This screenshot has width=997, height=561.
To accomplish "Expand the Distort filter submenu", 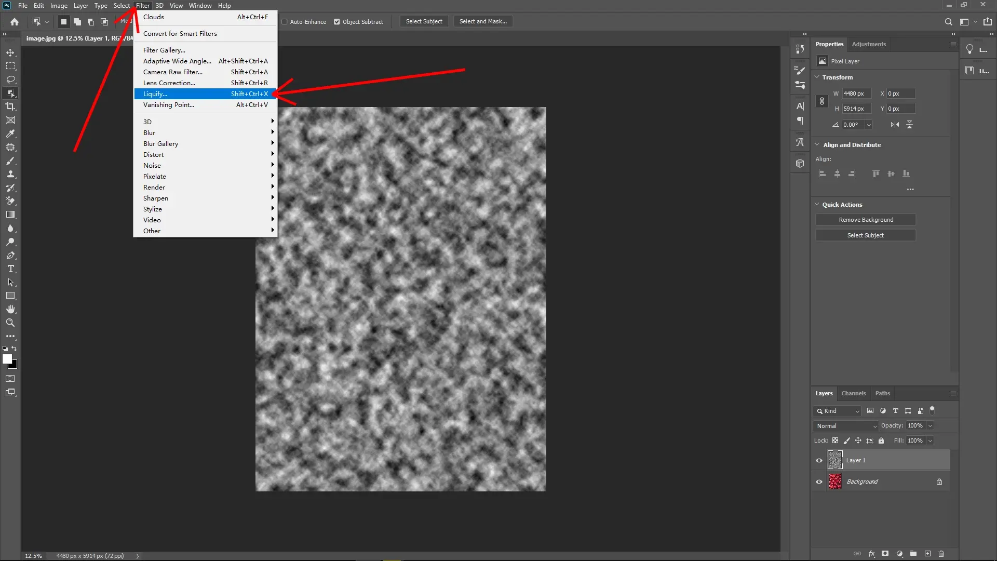I will point(154,154).
